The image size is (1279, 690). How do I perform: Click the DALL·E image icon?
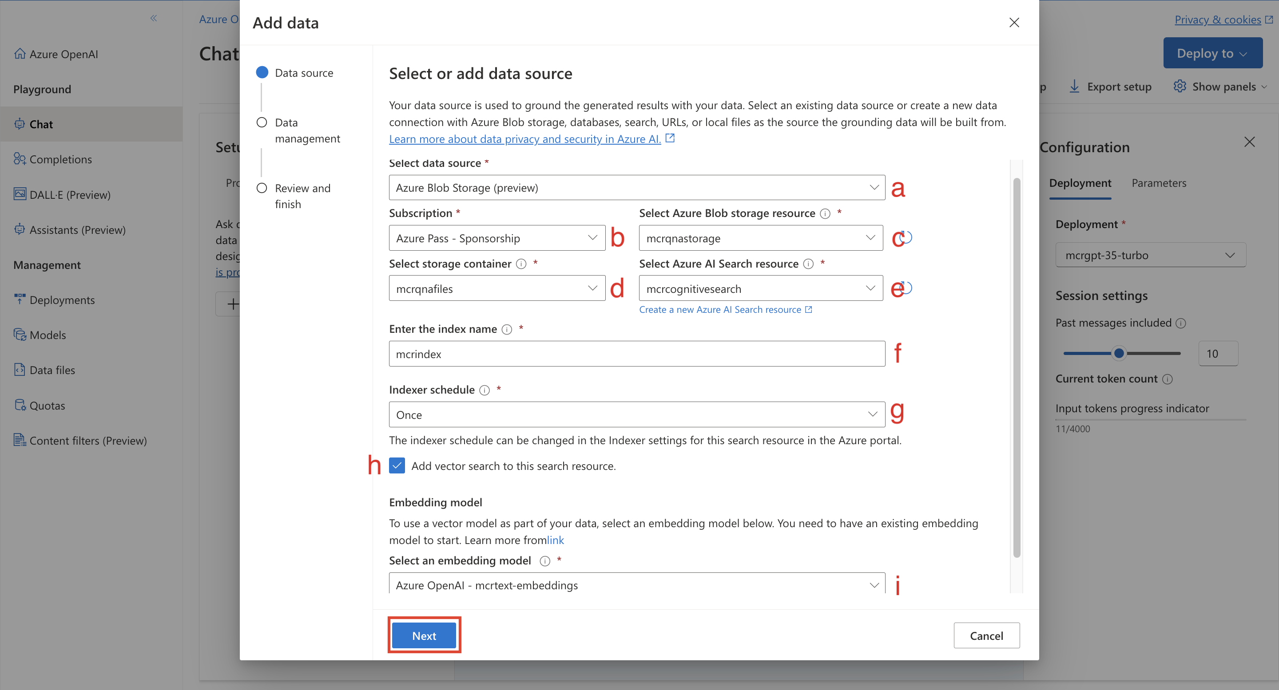point(20,194)
